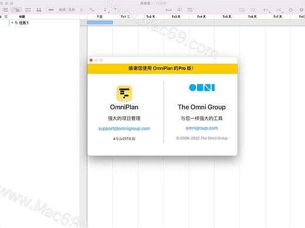
Task: Open the support@omnigroup.com email link
Action: tap(124, 129)
